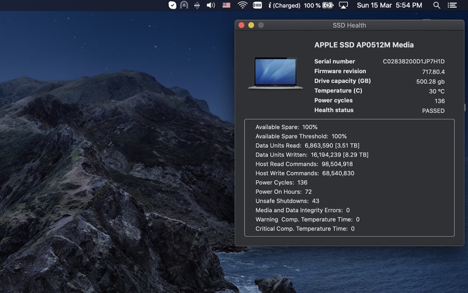Viewport: 468px width, 293px height.
Task: Open the Bluetooth menu bar icon
Action: [197, 5]
